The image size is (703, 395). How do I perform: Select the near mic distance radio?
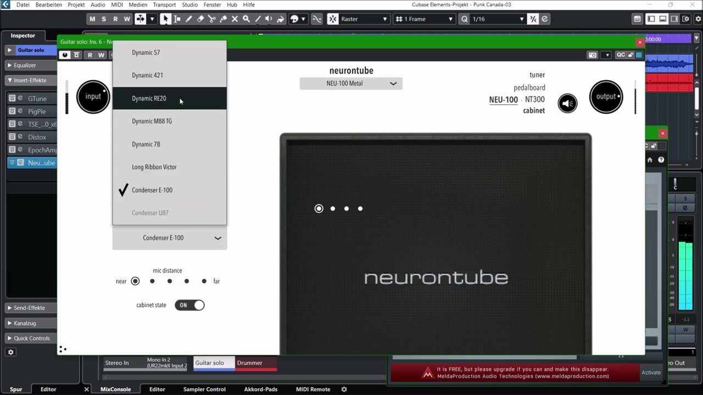135,281
